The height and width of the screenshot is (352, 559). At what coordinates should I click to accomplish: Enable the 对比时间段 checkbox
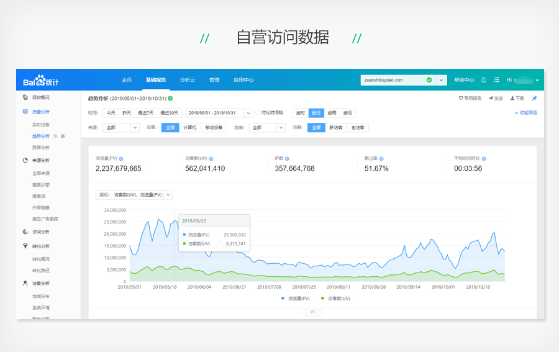tap(257, 113)
